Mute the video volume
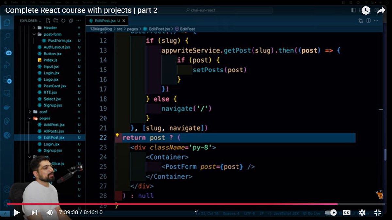 (50, 212)
